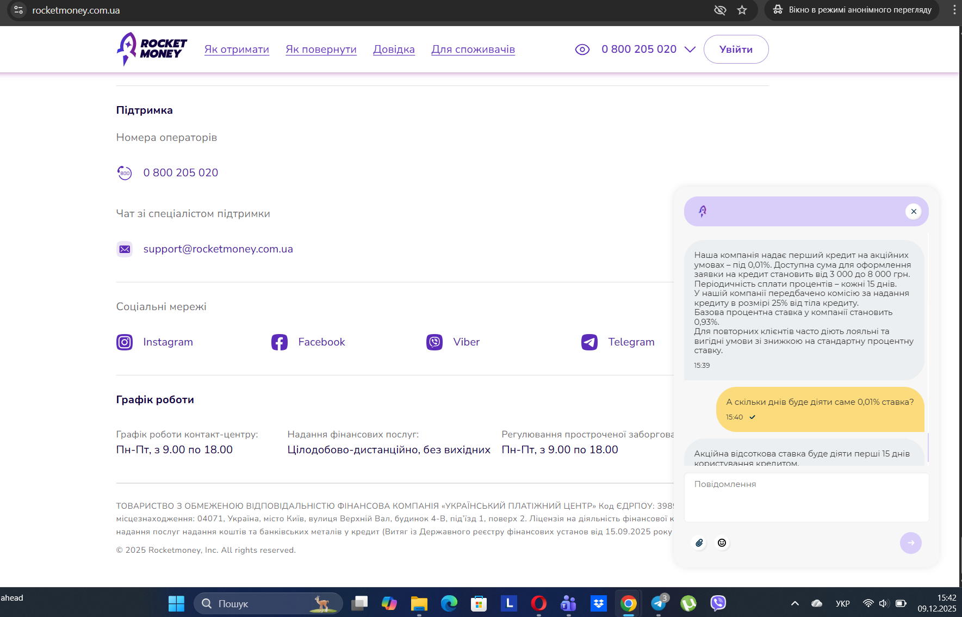Bookmark this page with the star icon
The image size is (962, 617).
click(742, 10)
